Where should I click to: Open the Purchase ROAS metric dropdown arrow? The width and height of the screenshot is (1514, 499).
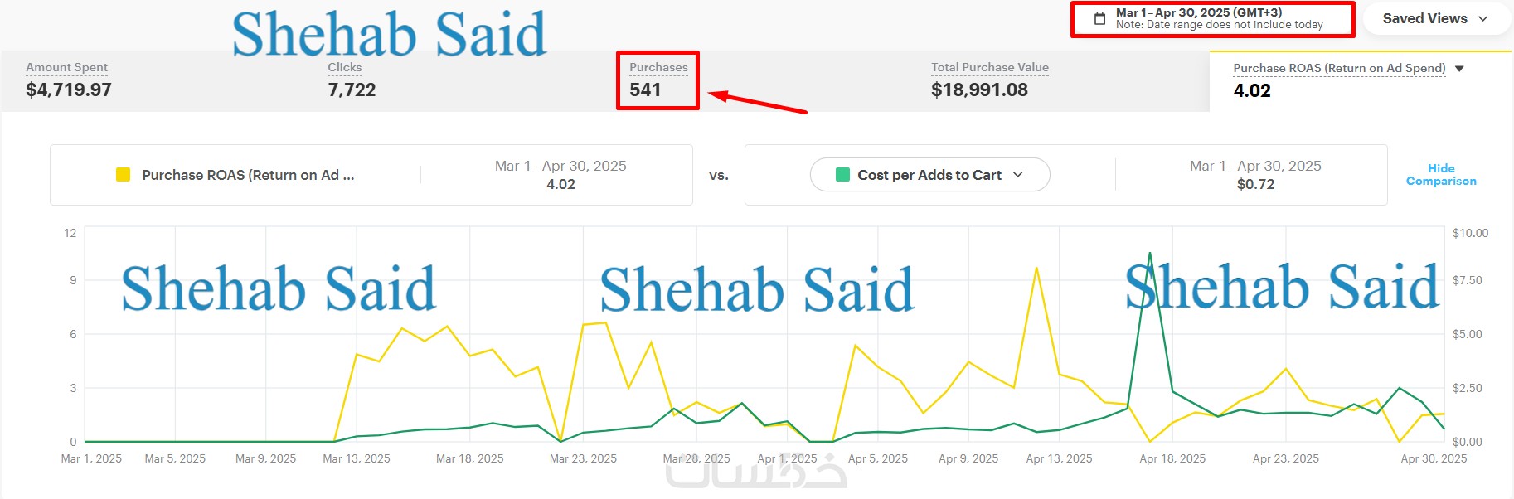click(1459, 69)
